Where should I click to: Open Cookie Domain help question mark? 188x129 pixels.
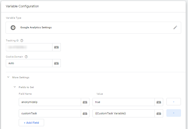(x=26, y=57)
